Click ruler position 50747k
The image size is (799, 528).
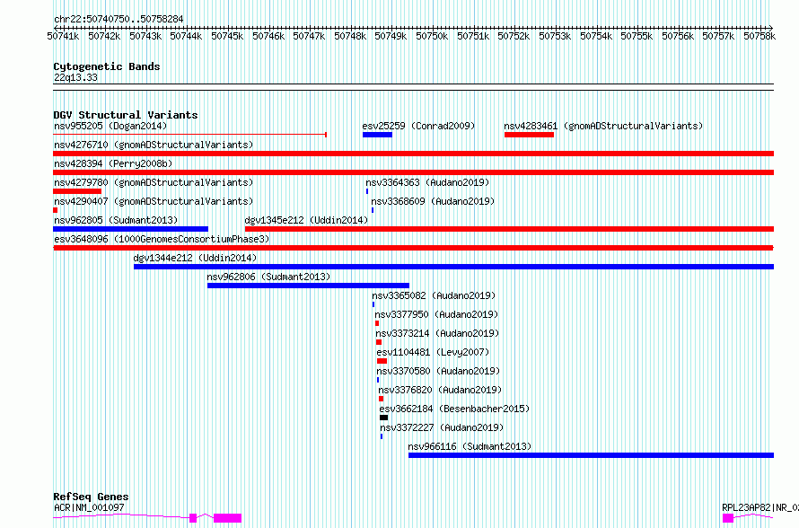pos(310,36)
